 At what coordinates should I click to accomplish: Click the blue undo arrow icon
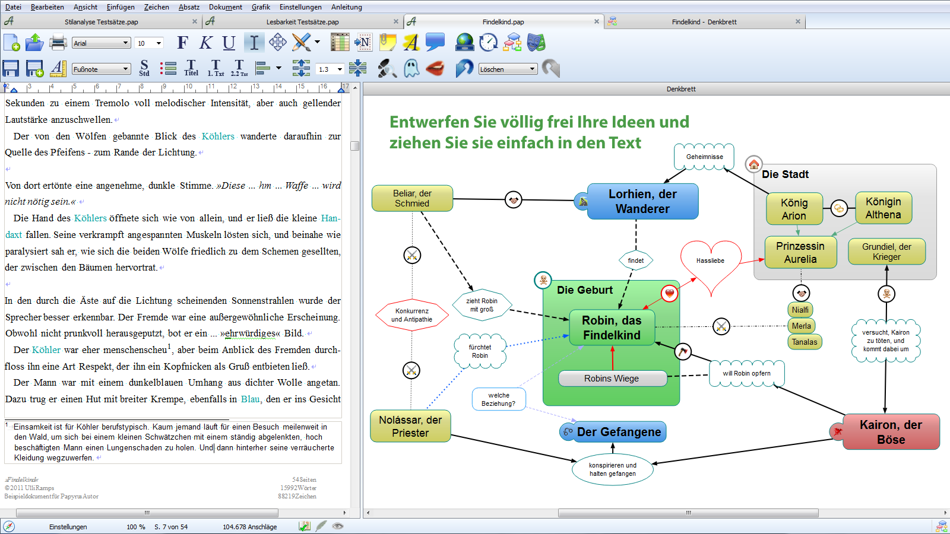[464, 69]
